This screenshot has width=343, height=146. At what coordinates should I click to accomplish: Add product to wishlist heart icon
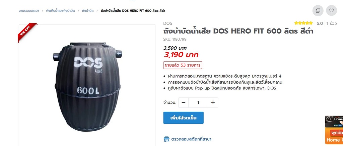click(331, 10)
